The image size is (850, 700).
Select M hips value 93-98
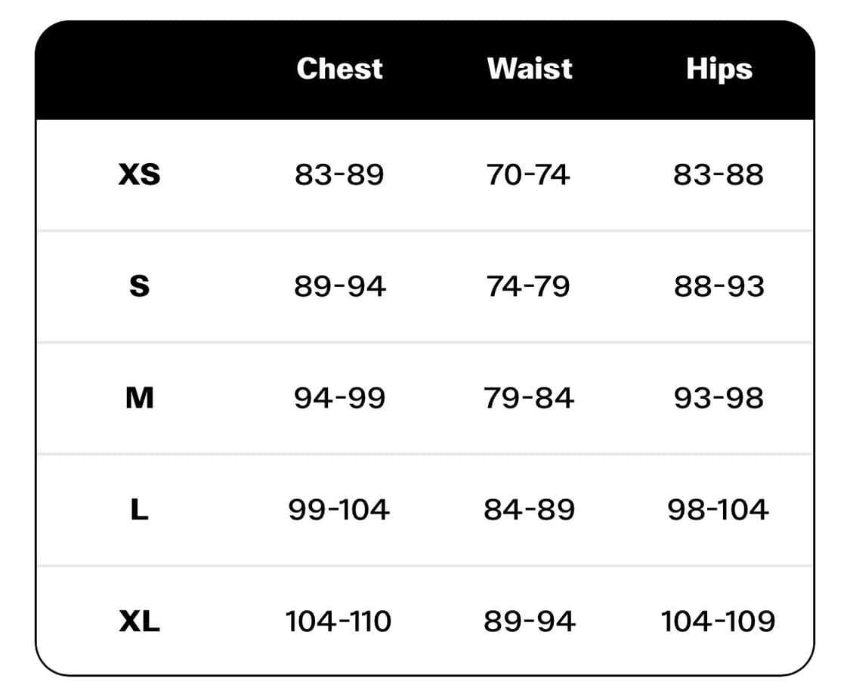[719, 398]
